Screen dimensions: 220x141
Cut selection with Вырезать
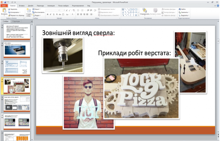click(x=13, y=9)
